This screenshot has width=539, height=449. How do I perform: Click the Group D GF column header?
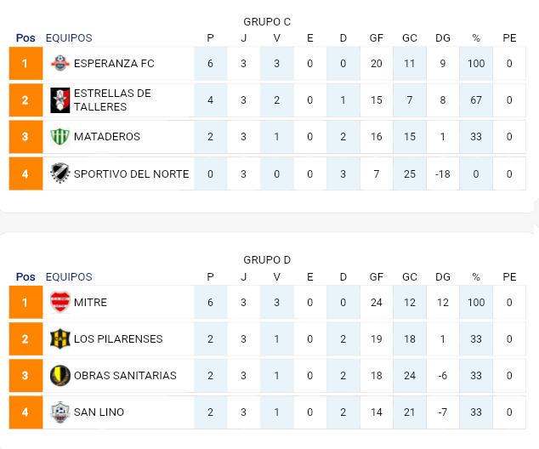pos(377,277)
